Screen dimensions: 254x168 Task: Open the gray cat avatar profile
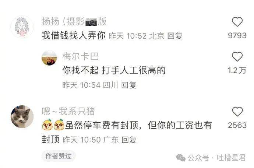click(x=22, y=117)
